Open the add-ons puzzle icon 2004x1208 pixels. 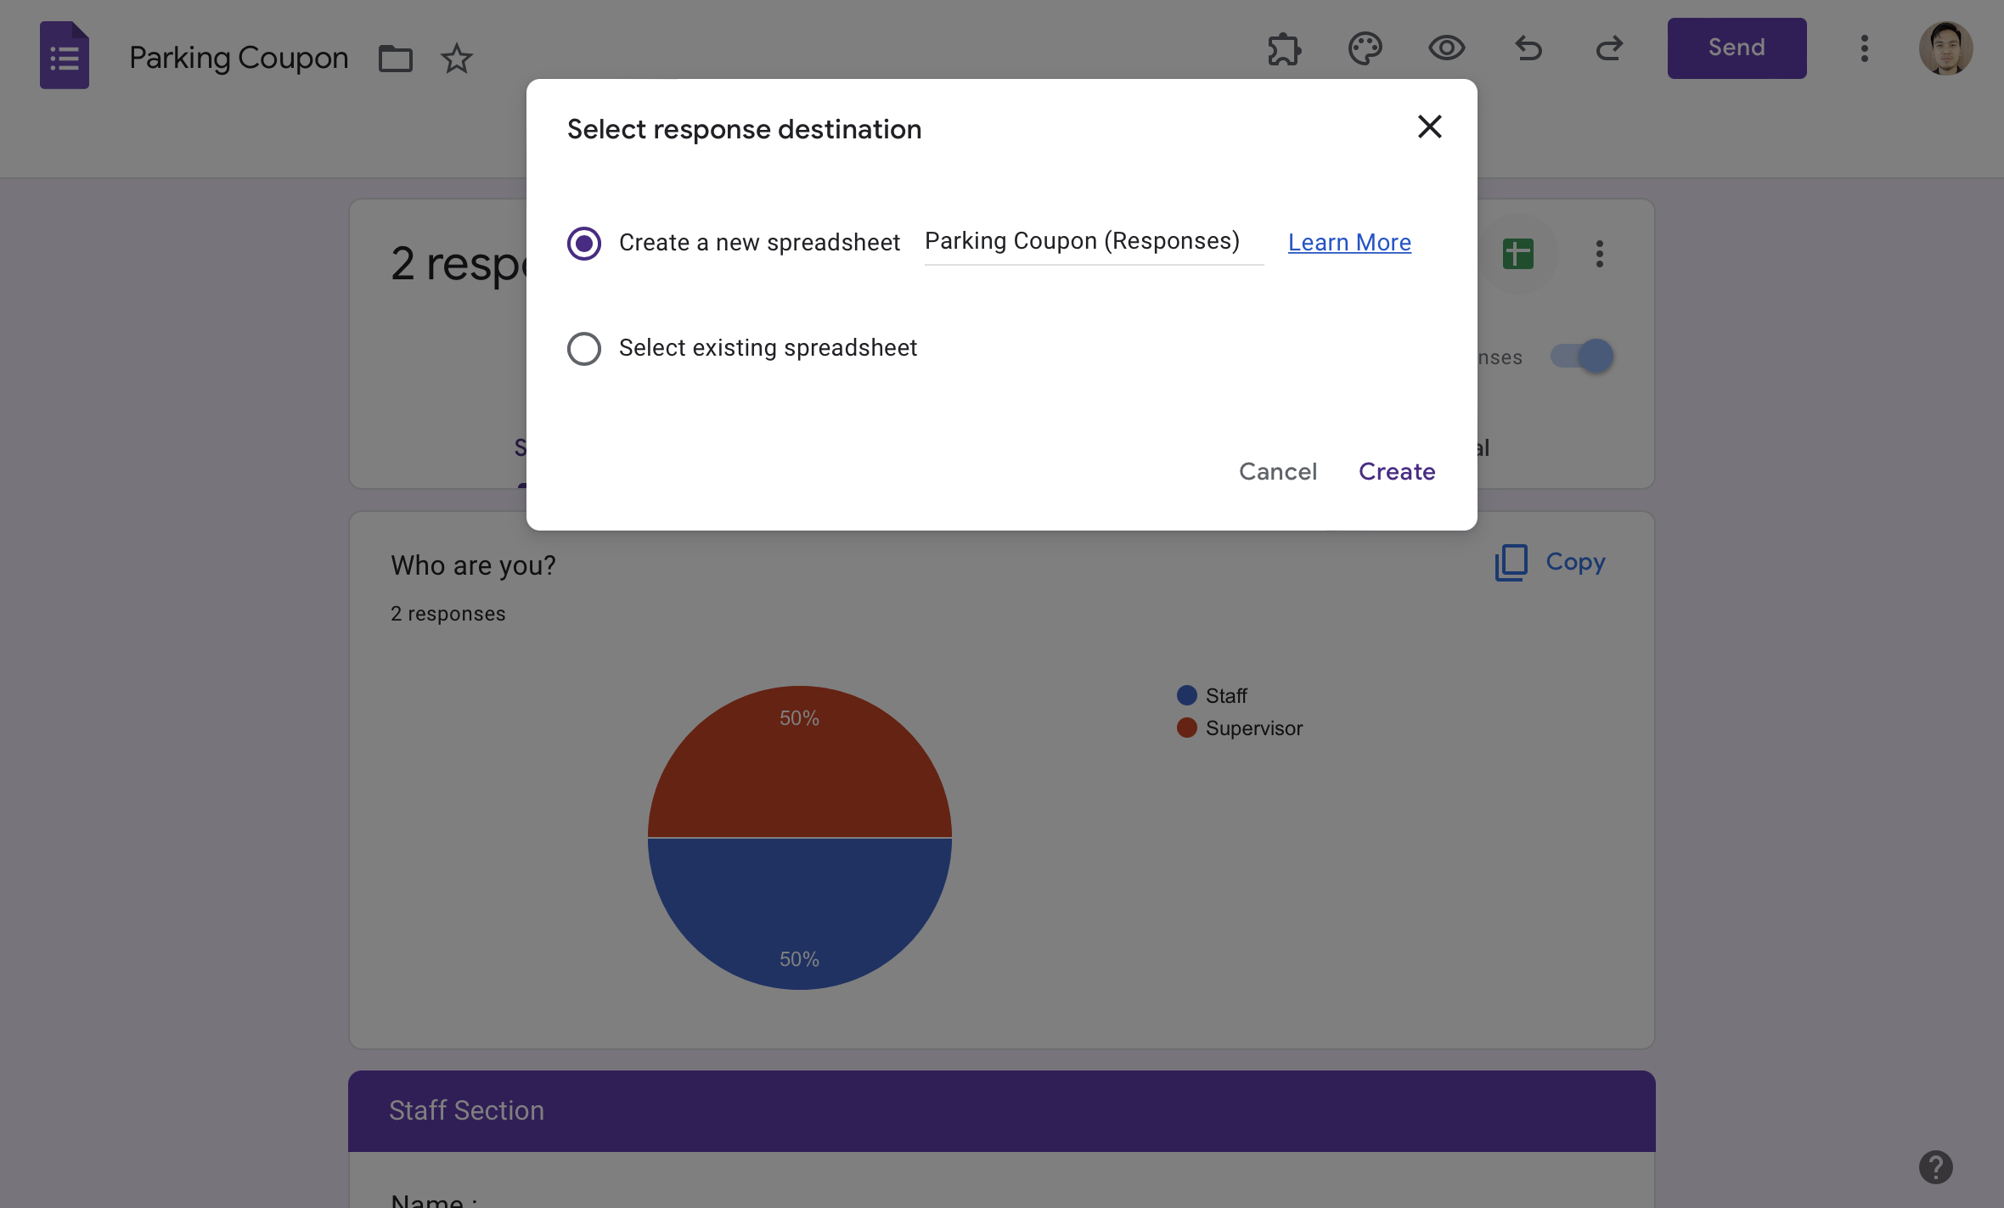pos(1283,48)
